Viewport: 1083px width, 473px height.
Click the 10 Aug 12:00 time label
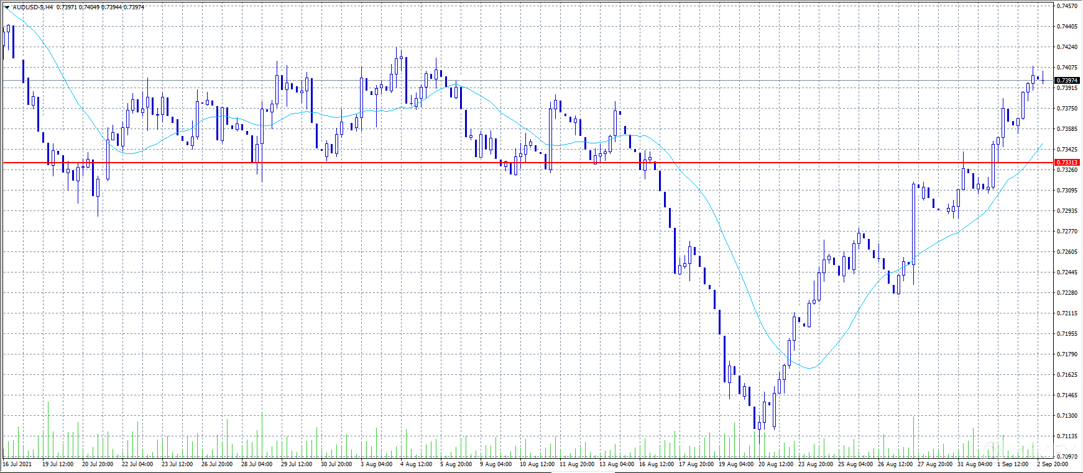coord(537,464)
